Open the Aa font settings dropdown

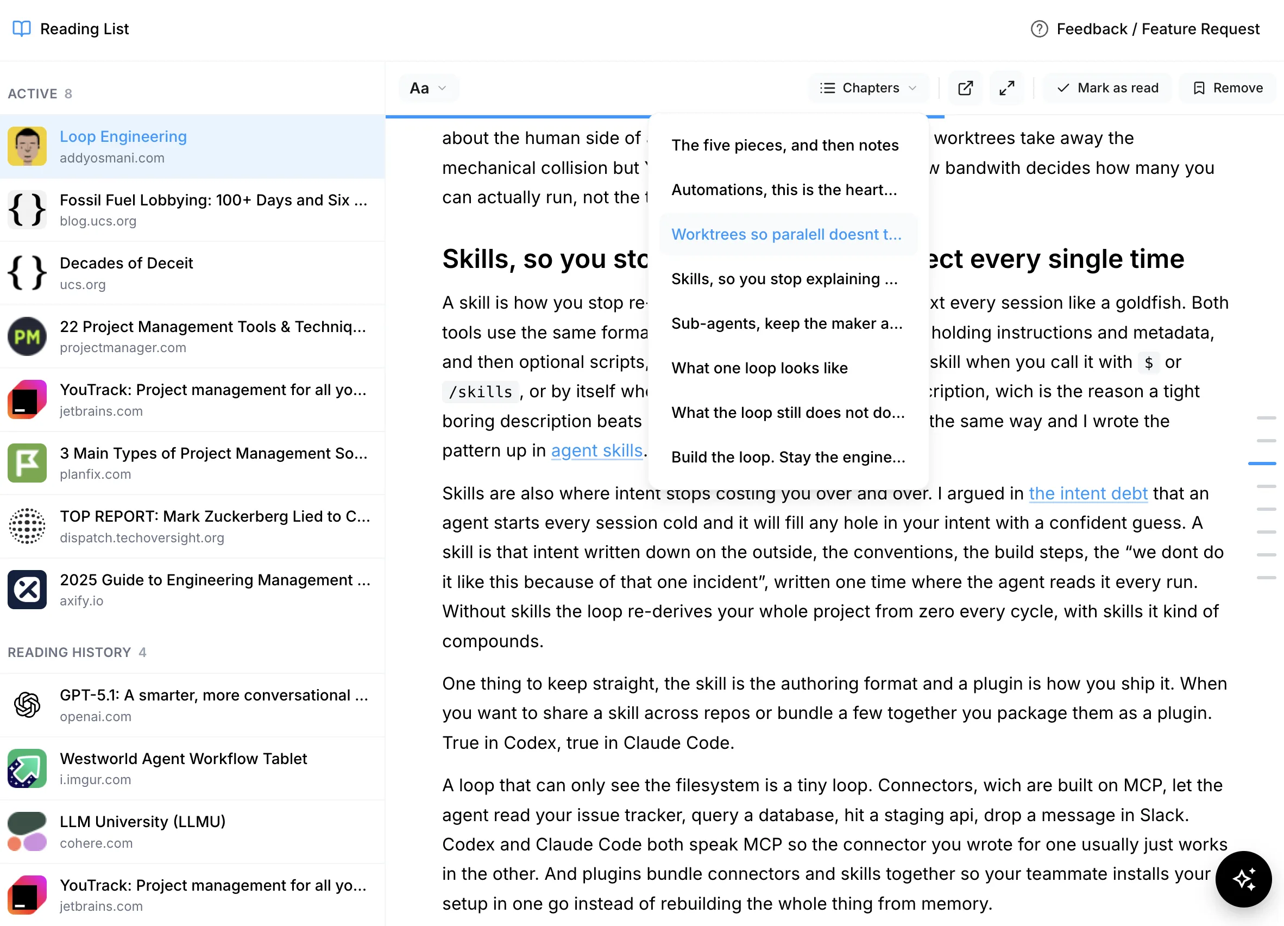coord(428,88)
